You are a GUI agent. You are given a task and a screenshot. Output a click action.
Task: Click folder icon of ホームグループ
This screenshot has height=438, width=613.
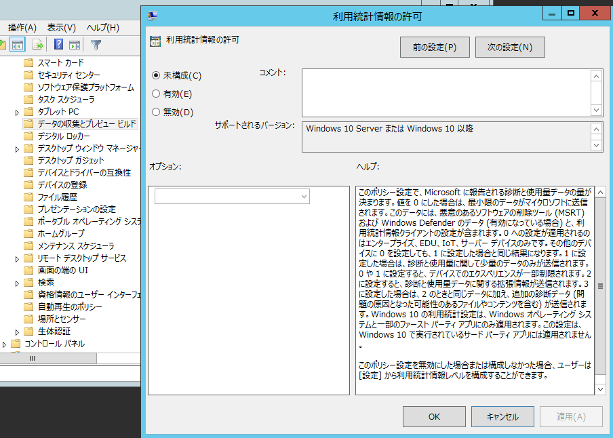(x=28, y=233)
